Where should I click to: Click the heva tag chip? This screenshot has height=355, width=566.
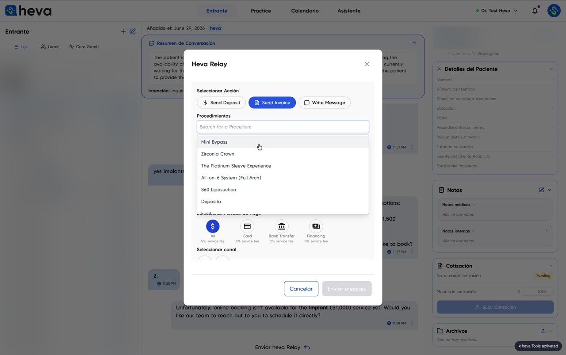[x=215, y=28]
